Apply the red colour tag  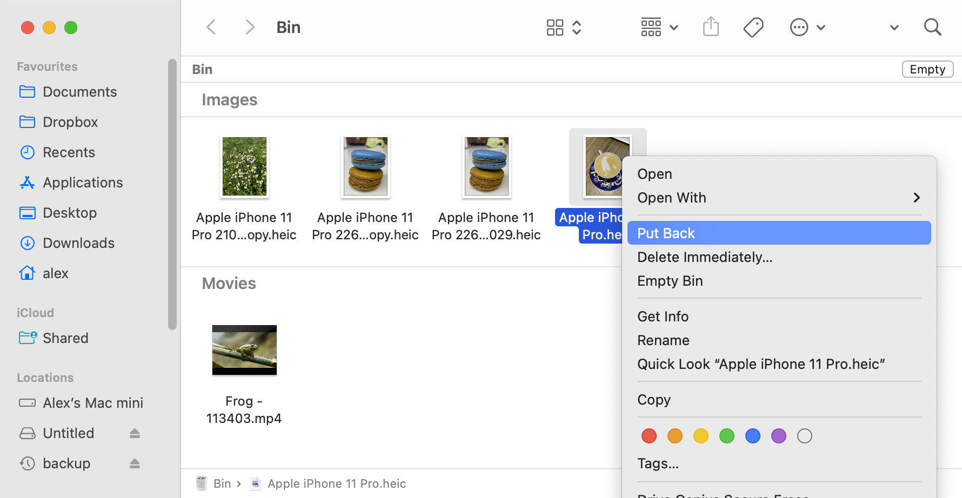649,436
